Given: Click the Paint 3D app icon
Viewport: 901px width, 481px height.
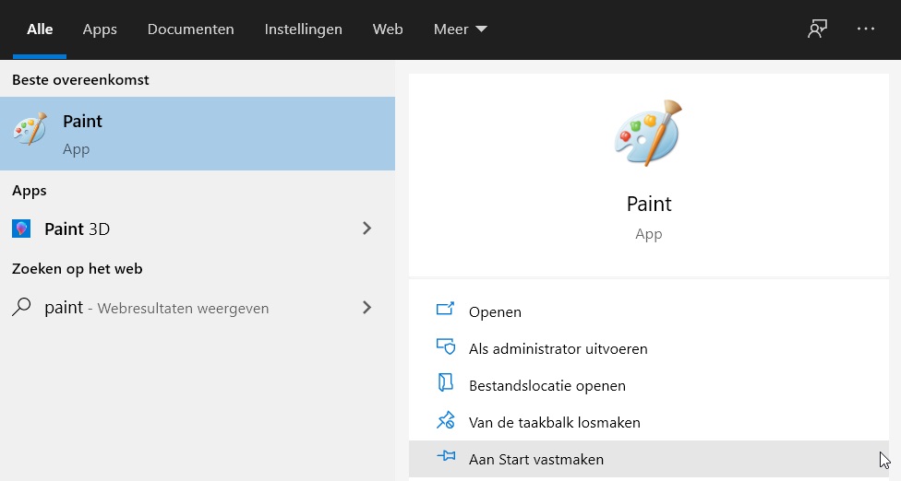Looking at the screenshot, I should pos(21,229).
